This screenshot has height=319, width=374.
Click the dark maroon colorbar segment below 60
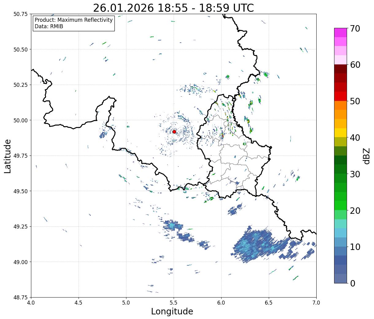(341, 69)
